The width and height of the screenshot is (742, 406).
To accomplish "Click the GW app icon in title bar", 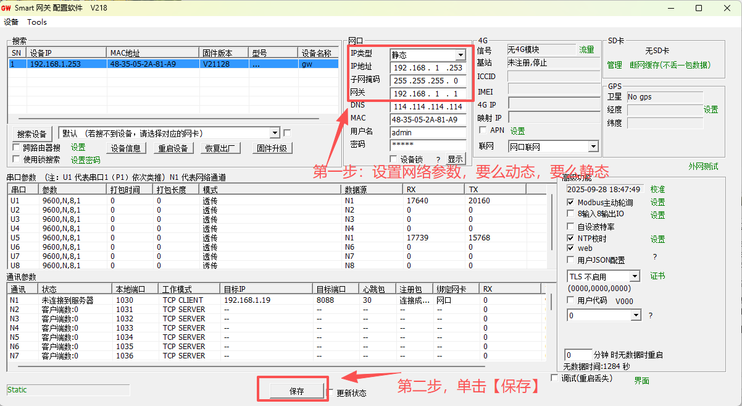I will [x=7, y=8].
